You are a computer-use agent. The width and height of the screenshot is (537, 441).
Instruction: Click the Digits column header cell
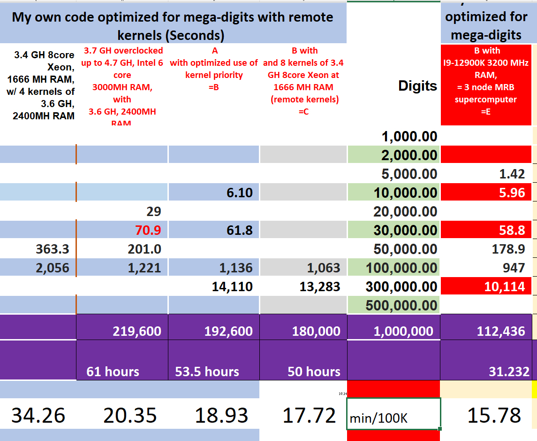(x=393, y=85)
